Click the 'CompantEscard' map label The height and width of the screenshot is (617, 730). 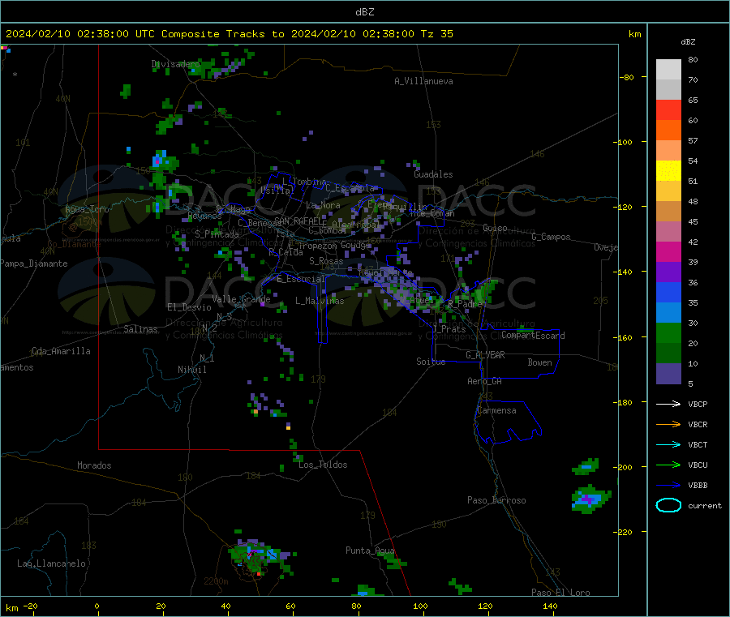(x=534, y=336)
